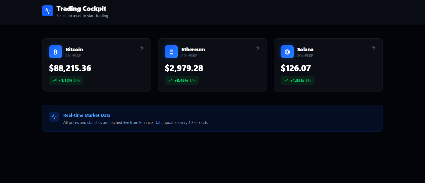Viewport: 425px width, 183px height.
Task: Click the Trading Cockpit title
Action: [81, 8]
